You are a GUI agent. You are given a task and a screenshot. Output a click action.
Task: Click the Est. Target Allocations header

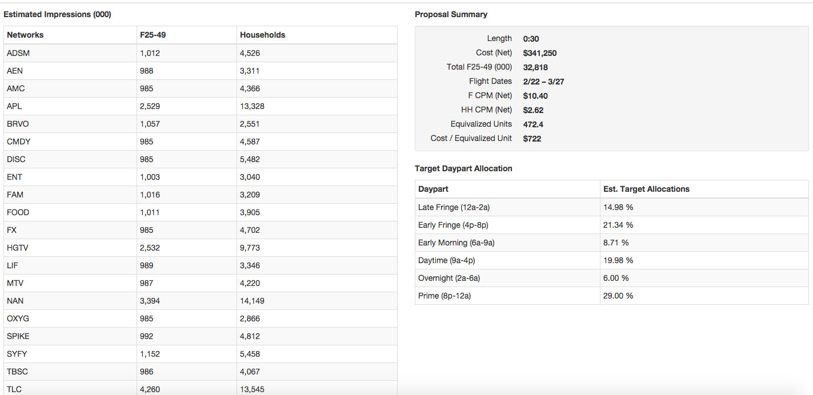646,189
